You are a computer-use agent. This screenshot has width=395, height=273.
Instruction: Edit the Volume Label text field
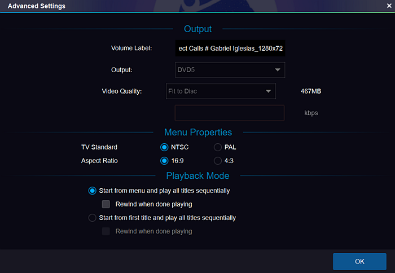[230, 49]
